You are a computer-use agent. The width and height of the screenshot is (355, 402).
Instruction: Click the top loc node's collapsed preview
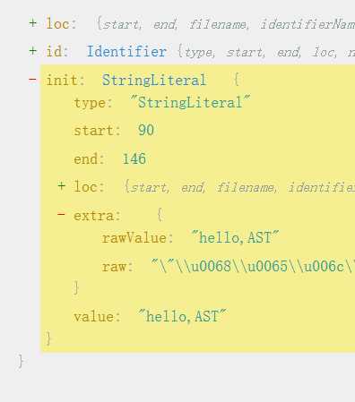tap(226, 24)
